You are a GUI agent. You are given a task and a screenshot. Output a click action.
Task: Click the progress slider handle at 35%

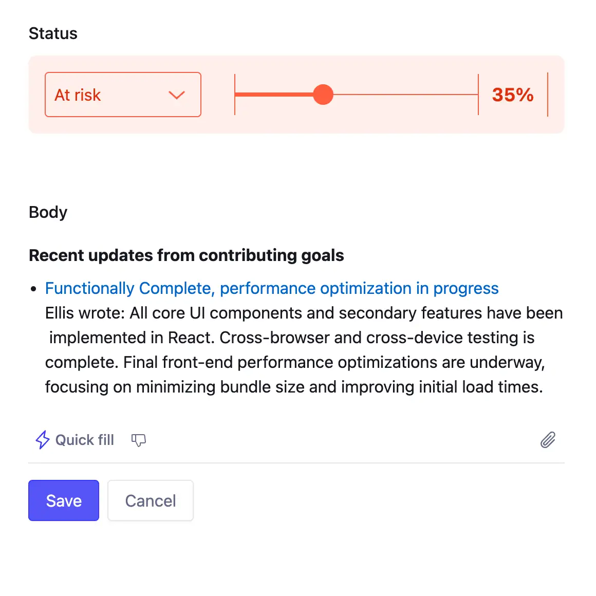pos(323,95)
